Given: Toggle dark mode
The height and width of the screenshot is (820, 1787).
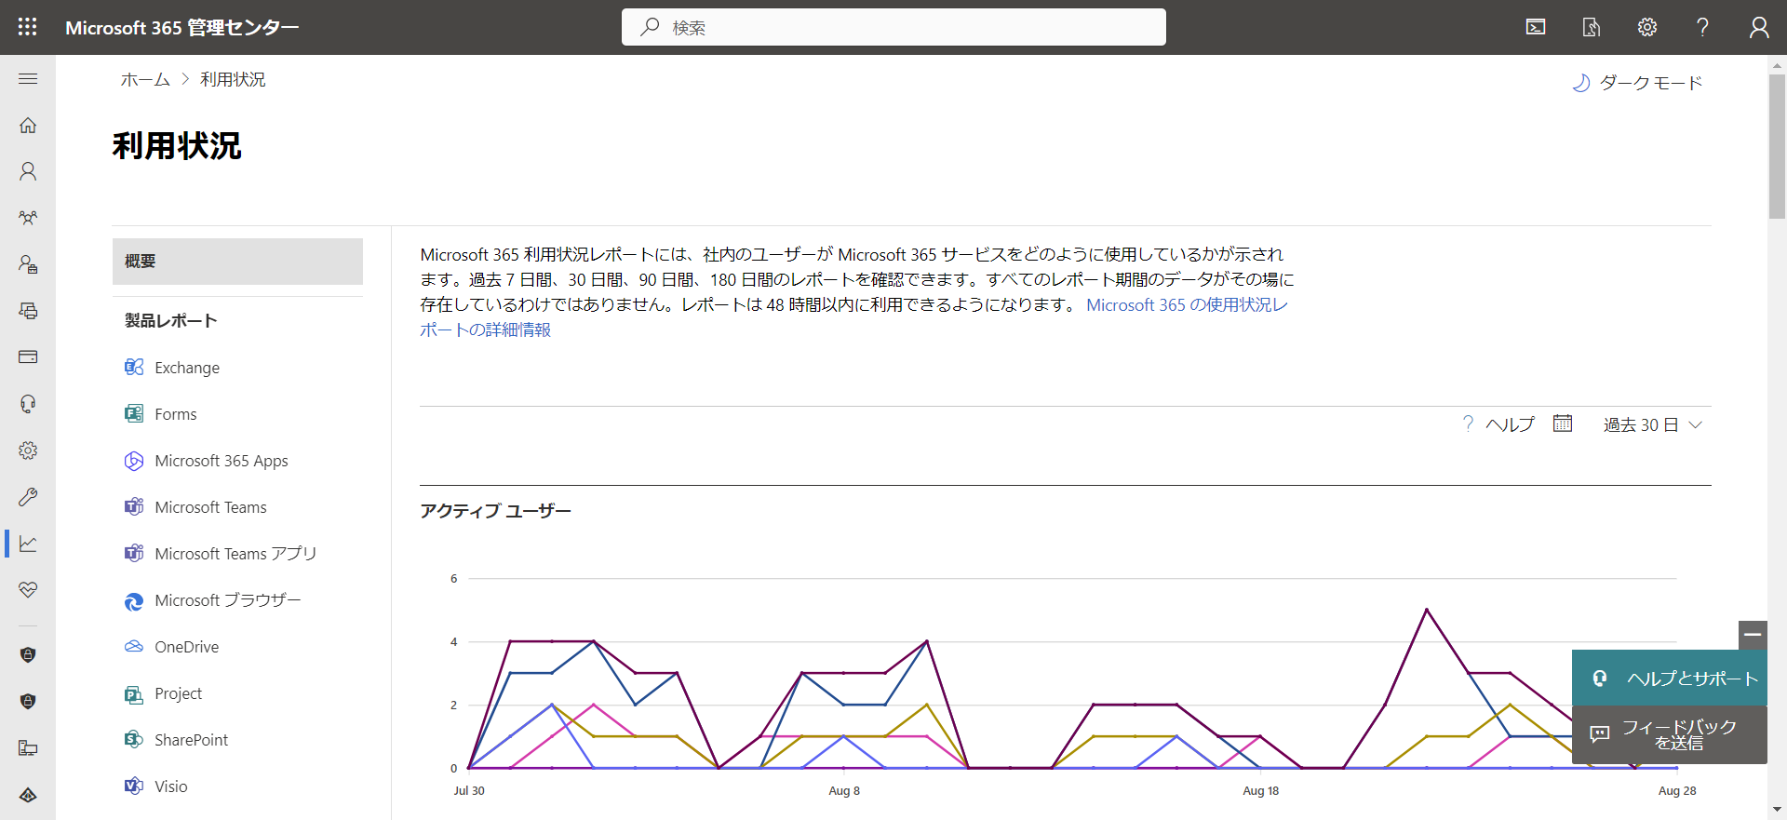Looking at the screenshot, I should tap(1637, 83).
